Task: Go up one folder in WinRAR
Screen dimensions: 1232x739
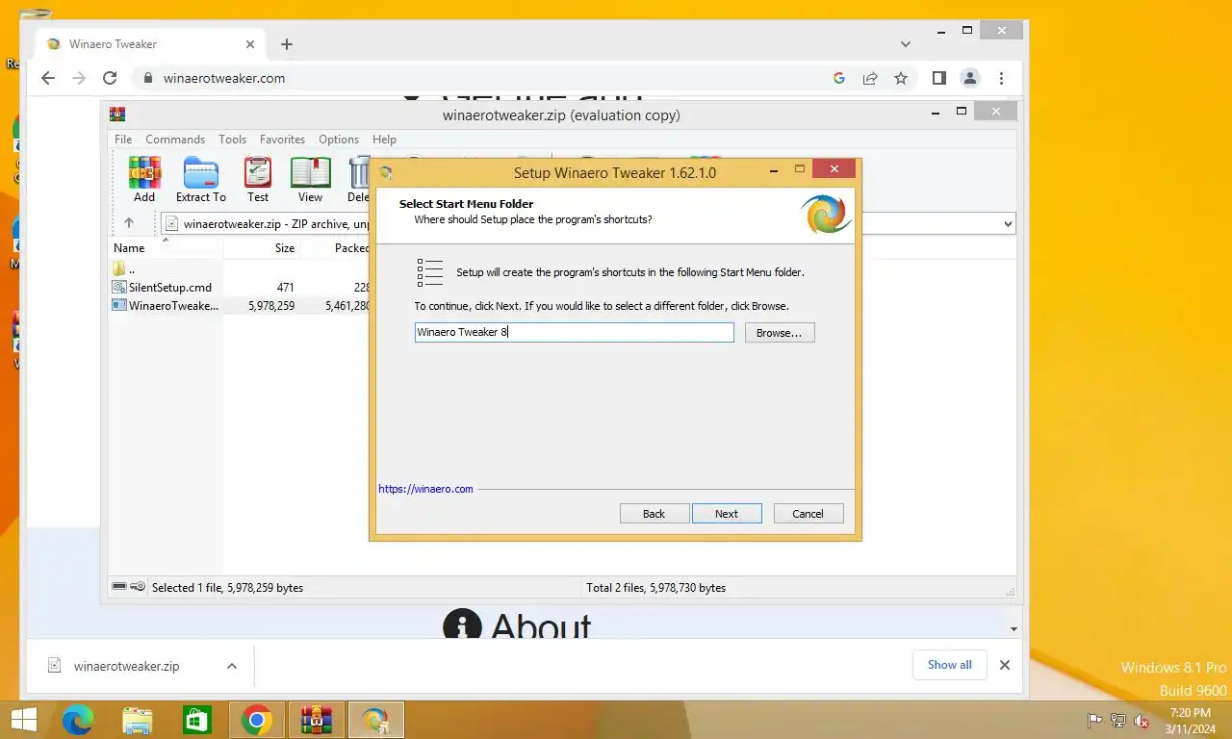Action: (129, 223)
